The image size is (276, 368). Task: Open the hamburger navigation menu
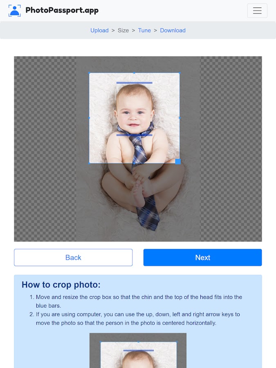tap(257, 11)
